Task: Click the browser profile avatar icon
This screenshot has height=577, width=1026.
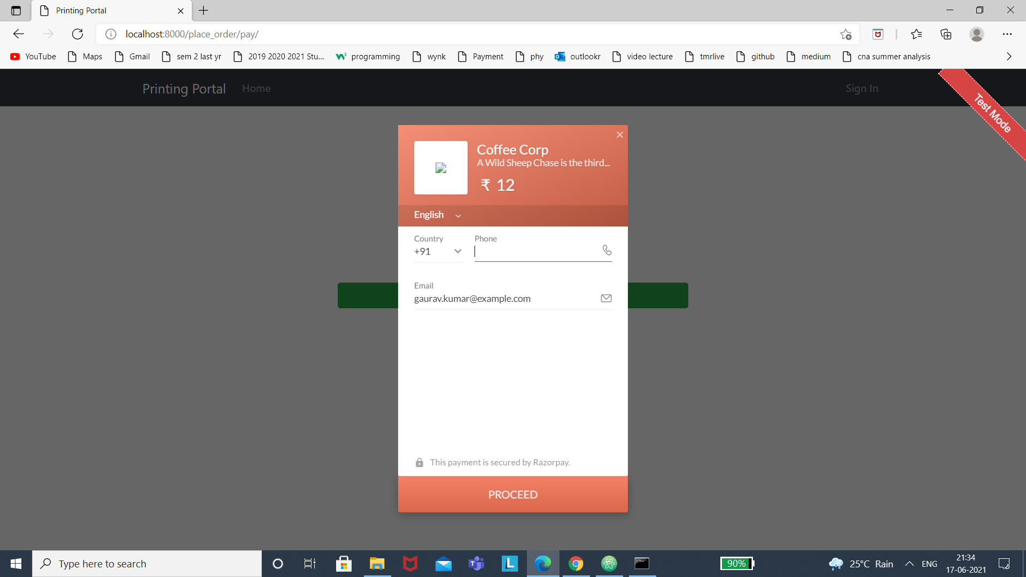Action: coord(977,34)
